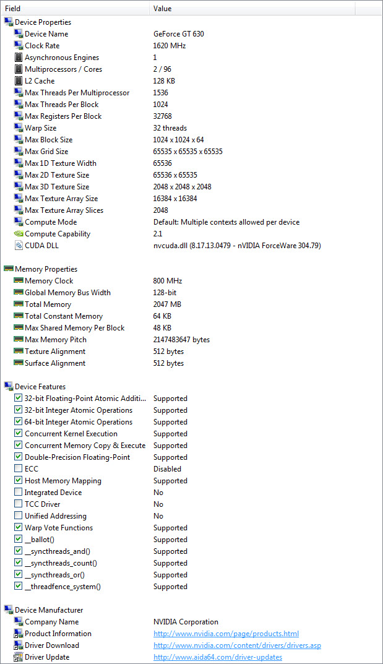This screenshot has width=383, height=664.
Task: Select the "Disabled" ECC value
Action: (x=167, y=469)
